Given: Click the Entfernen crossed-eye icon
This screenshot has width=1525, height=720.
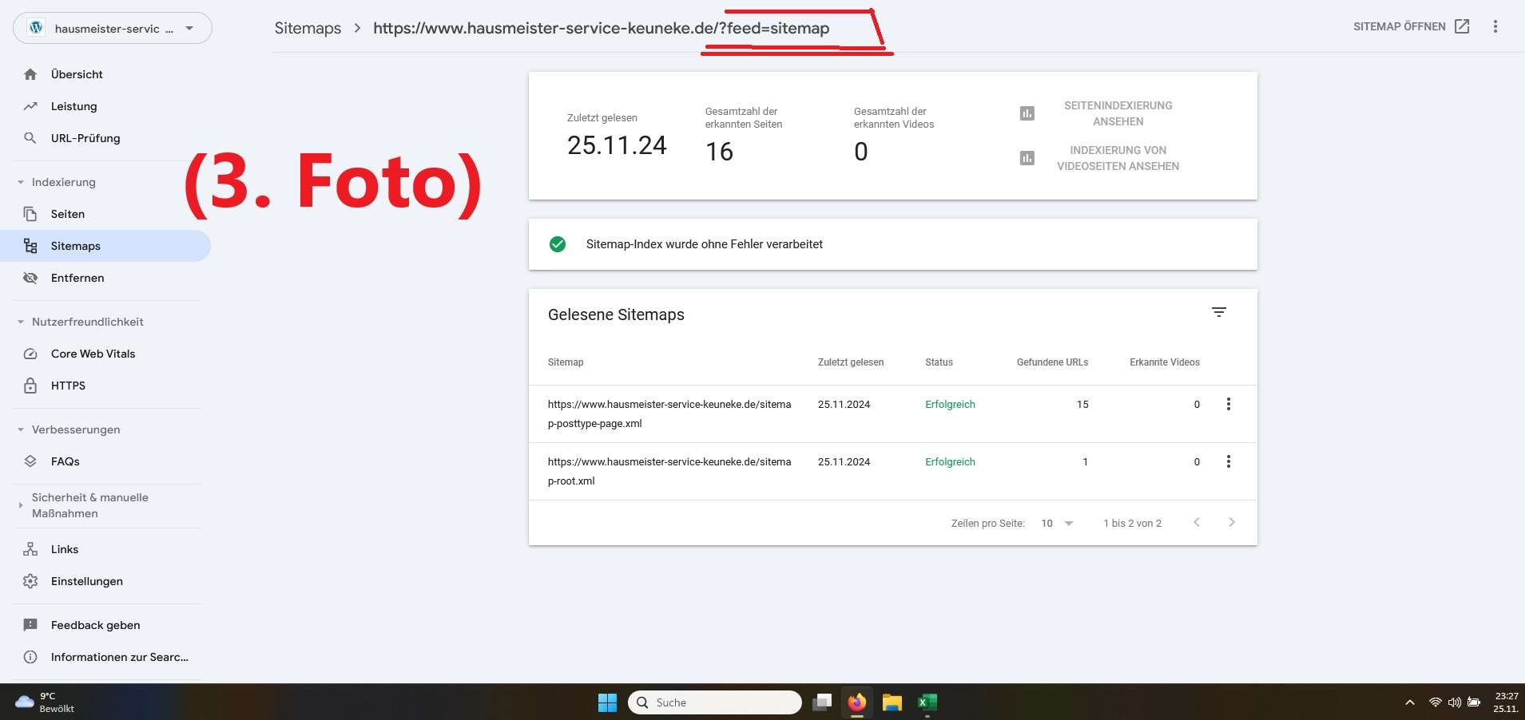Looking at the screenshot, I should (x=30, y=278).
